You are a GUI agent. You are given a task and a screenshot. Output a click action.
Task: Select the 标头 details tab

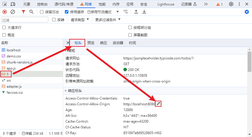tap(78, 43)
